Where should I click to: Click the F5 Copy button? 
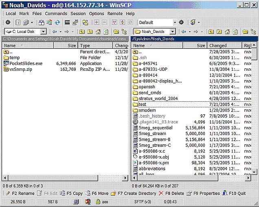(x=71, y=193)
